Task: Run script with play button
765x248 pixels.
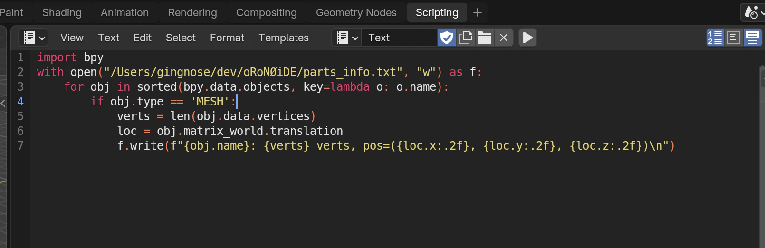Action: click(527, 38)
